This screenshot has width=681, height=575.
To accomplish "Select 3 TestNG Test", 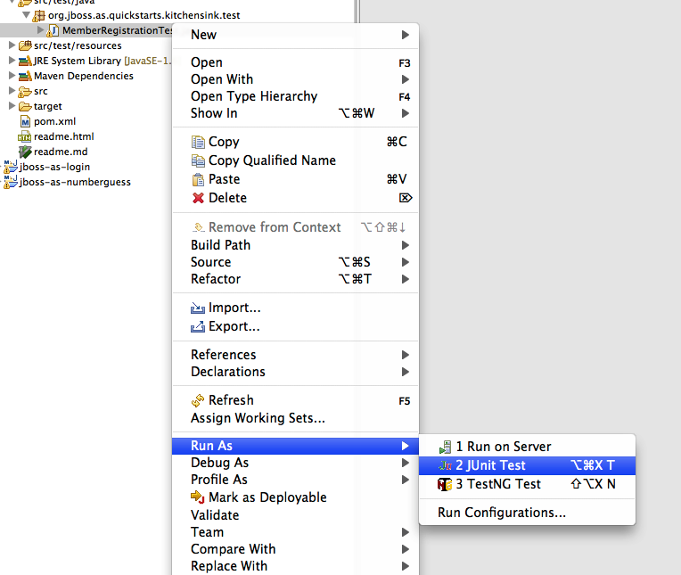I will pos(527,484).
